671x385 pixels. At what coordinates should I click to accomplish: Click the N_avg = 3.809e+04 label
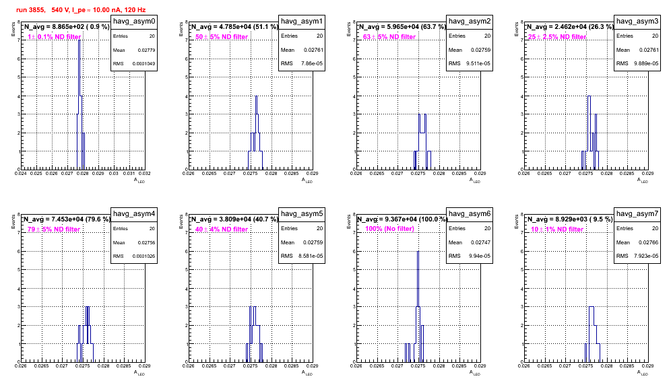(234, 219)
